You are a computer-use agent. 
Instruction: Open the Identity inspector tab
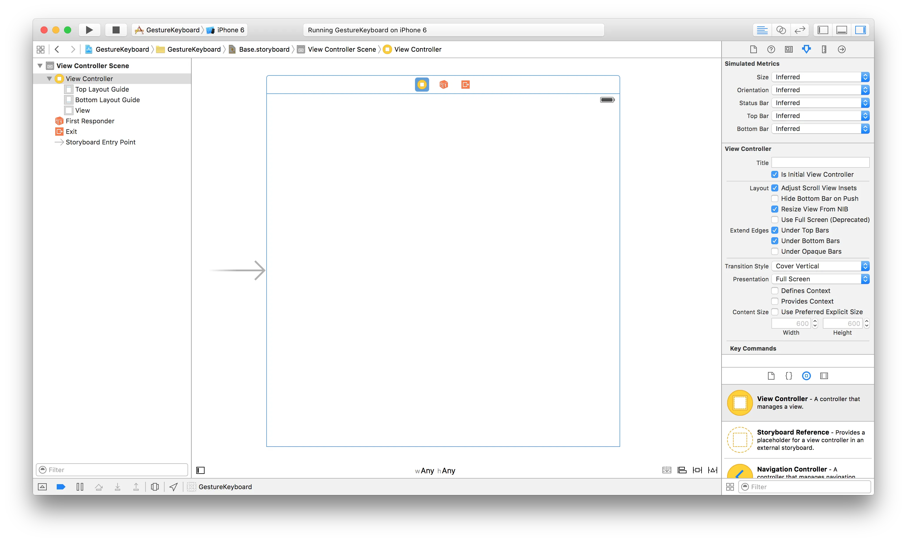789,49
